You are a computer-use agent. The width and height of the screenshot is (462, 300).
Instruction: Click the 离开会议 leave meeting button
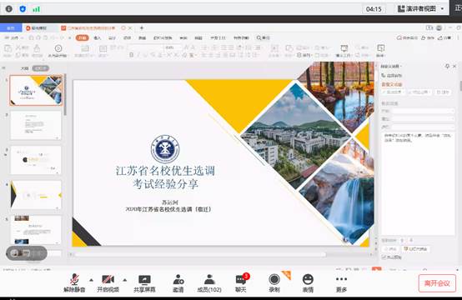click(x=437, y=283)
